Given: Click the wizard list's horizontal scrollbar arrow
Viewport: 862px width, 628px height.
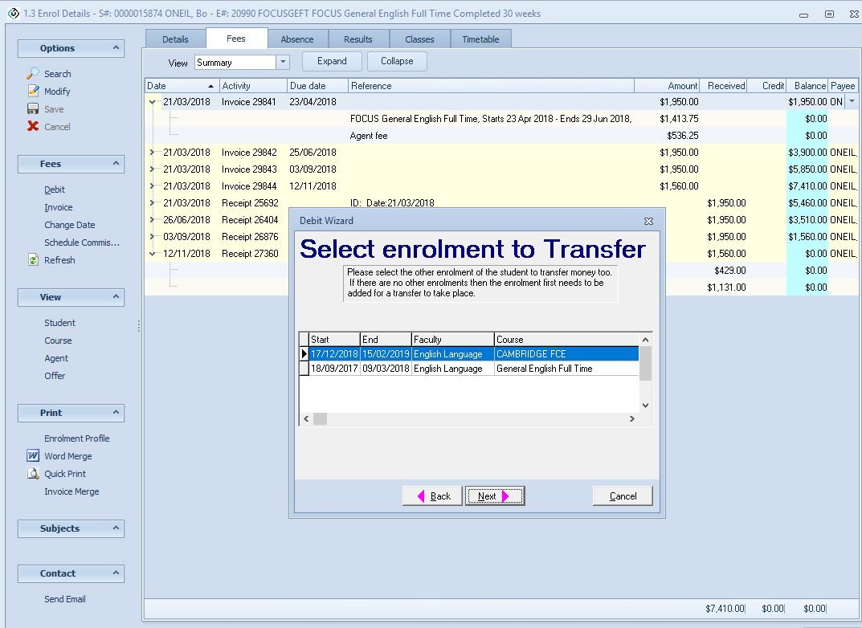Looking at the screenshot, I should coord(306,418).
